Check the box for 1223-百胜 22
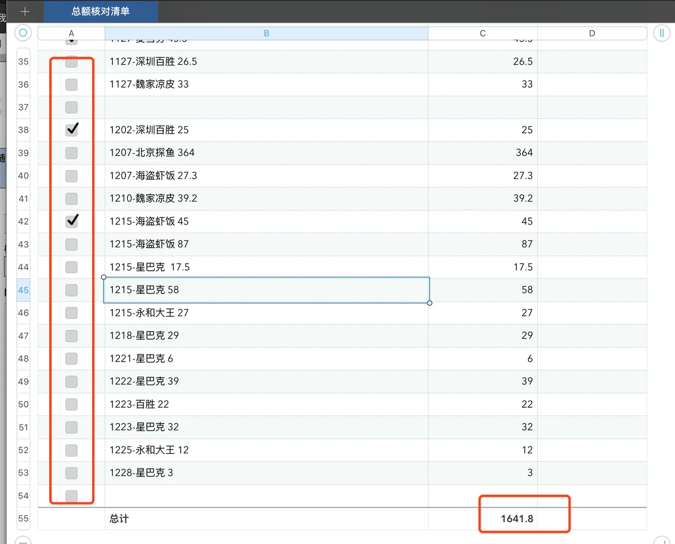675x544 pixels. pyautogui.click(x=71, y=404)
